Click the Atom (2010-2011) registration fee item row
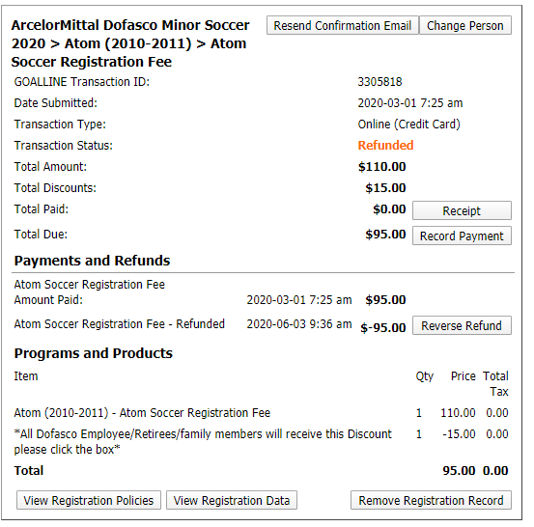 pyautogui.click(x=261, y=413)
